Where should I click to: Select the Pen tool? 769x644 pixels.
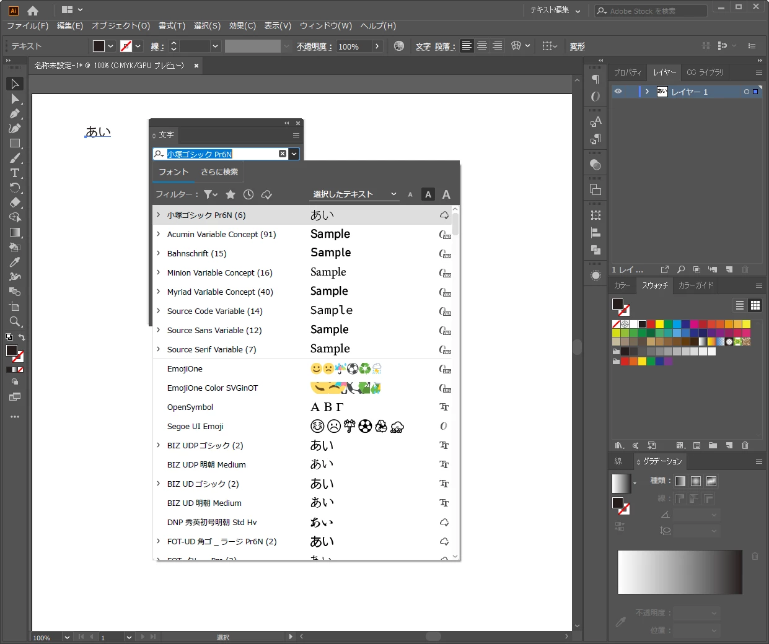[15, 113]
